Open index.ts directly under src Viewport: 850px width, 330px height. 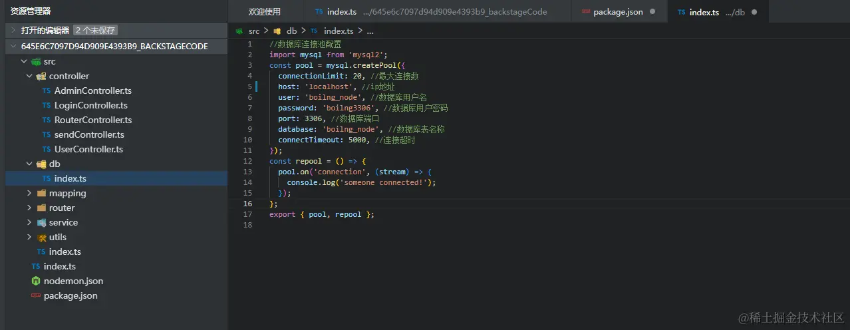click(65, 251)
